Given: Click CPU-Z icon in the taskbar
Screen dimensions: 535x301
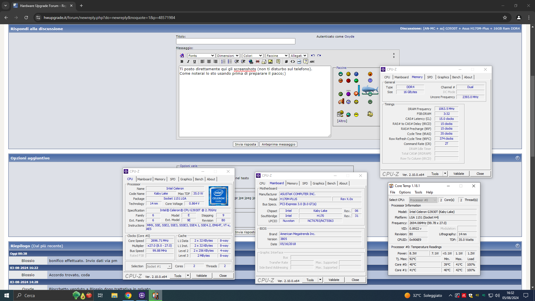Looking at the screenshot, I should click(142, 295).
